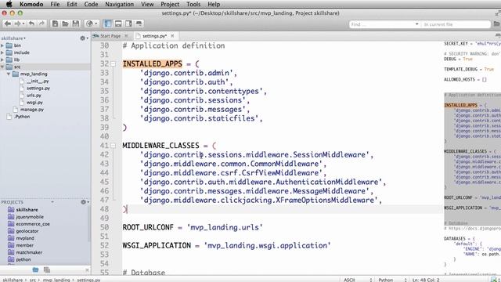The width and height of the screenshot is (501, 282).
Task: Open the python project
Action: (x=23, y=259)
